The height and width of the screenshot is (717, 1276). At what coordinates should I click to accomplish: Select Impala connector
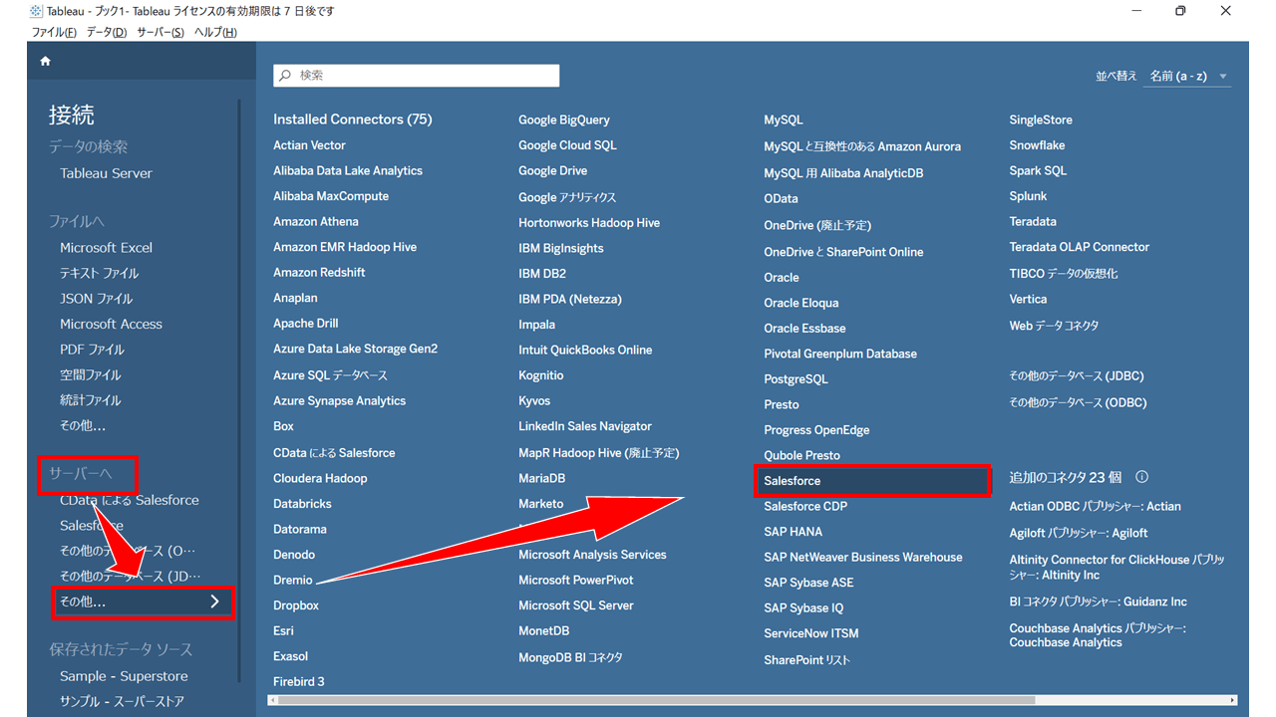537,324
